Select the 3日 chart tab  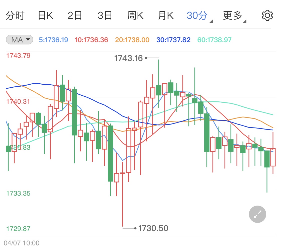[105, 16]
